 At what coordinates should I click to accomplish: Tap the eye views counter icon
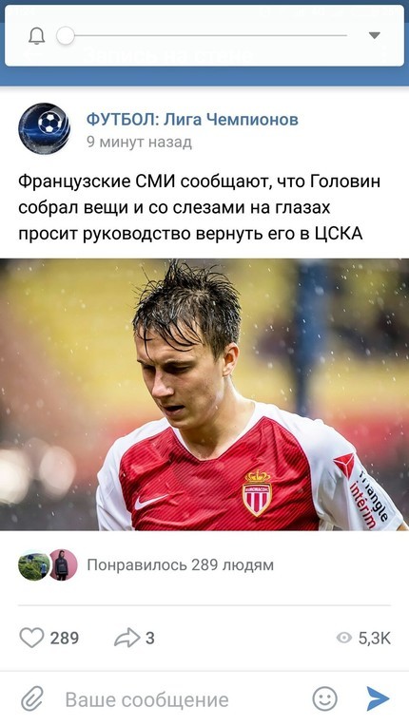point(343,638)
